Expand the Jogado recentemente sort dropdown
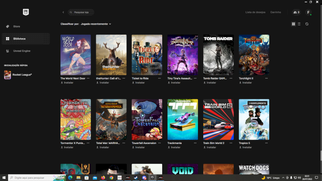This screenshot has width=322, height=181. [x=96, y=24]
